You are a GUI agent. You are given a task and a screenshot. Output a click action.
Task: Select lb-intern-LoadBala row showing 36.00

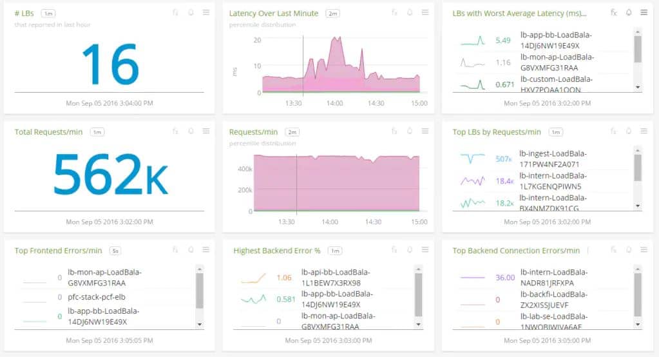[x=542, y=278]
